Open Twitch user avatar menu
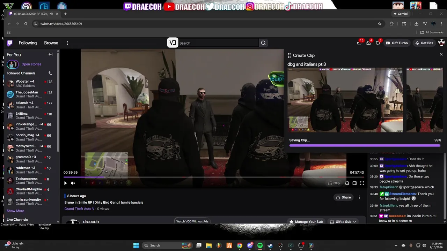Viewport: 447px width, 251px height. pos(441,43)
